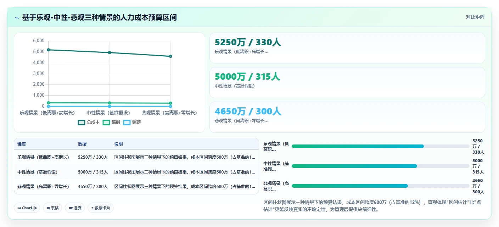Viewport: 499px width, 227px height.
Task: Click the 说明 column header
Action: pyautogui.click(x=118, y=144)
